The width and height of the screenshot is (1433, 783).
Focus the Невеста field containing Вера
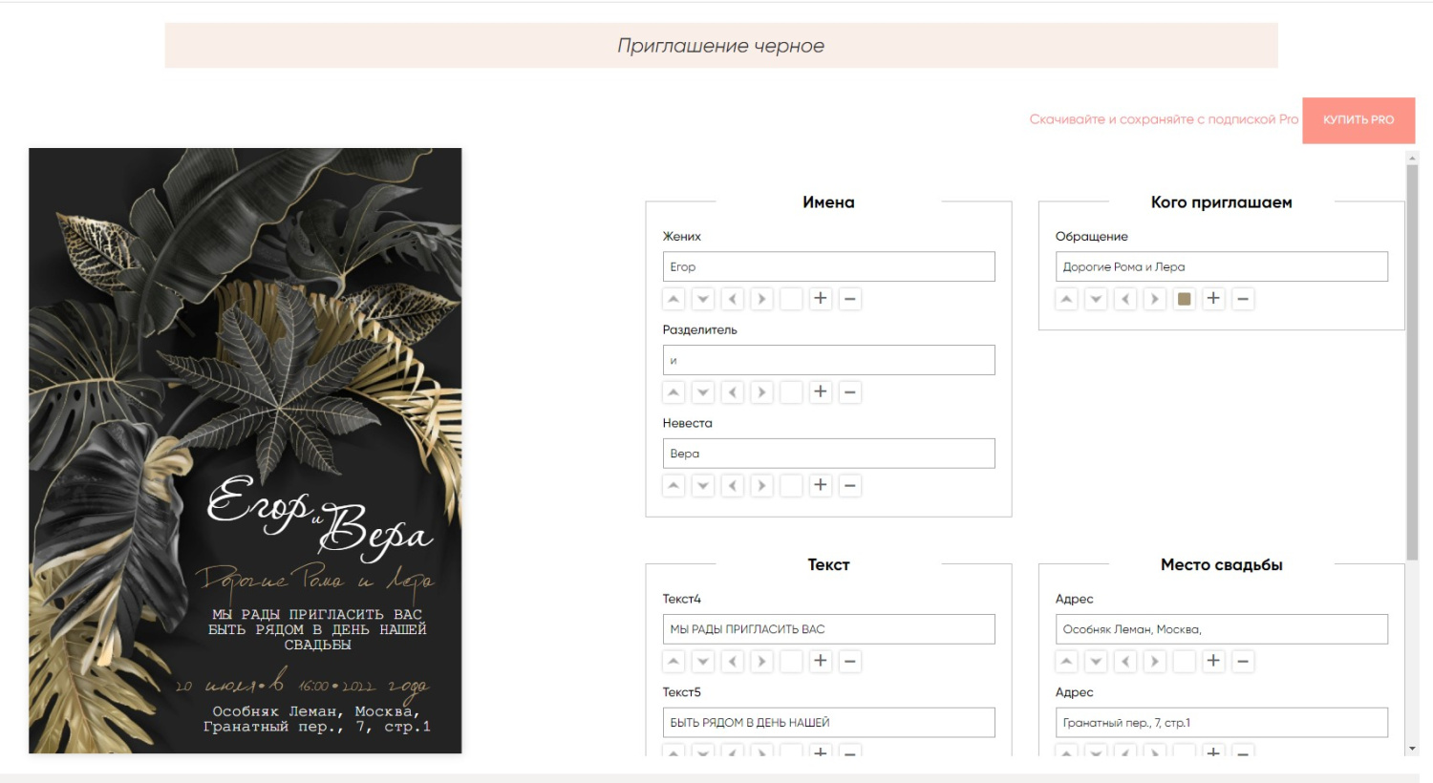click(829, 454)
